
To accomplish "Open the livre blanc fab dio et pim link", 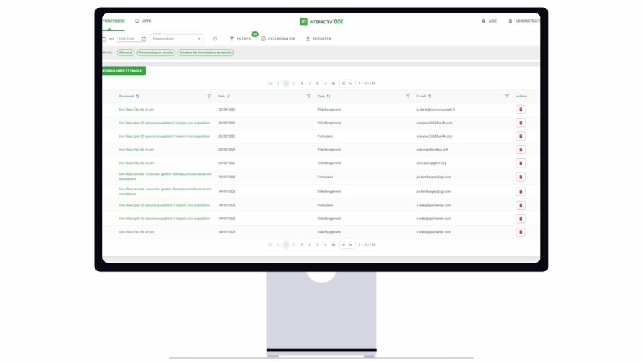I will pos(136,108).
